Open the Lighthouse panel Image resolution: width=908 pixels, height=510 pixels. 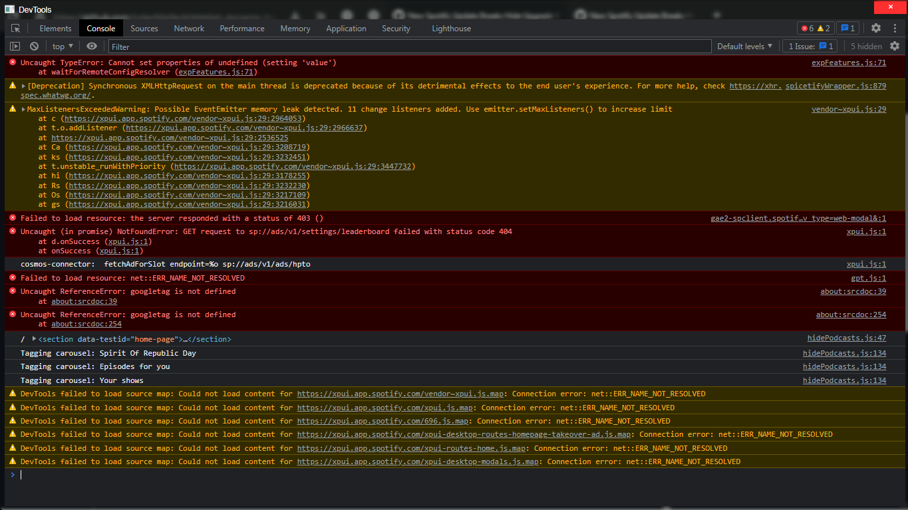(x=452, y=28)
